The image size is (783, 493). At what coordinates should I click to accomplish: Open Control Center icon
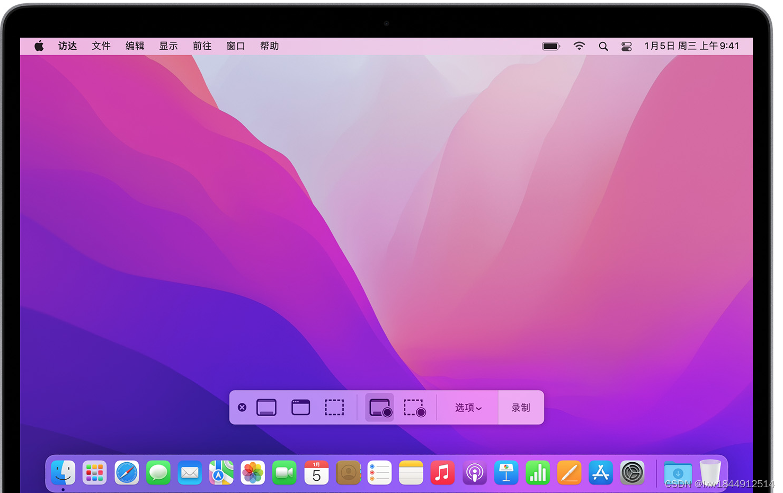[627, 46]
